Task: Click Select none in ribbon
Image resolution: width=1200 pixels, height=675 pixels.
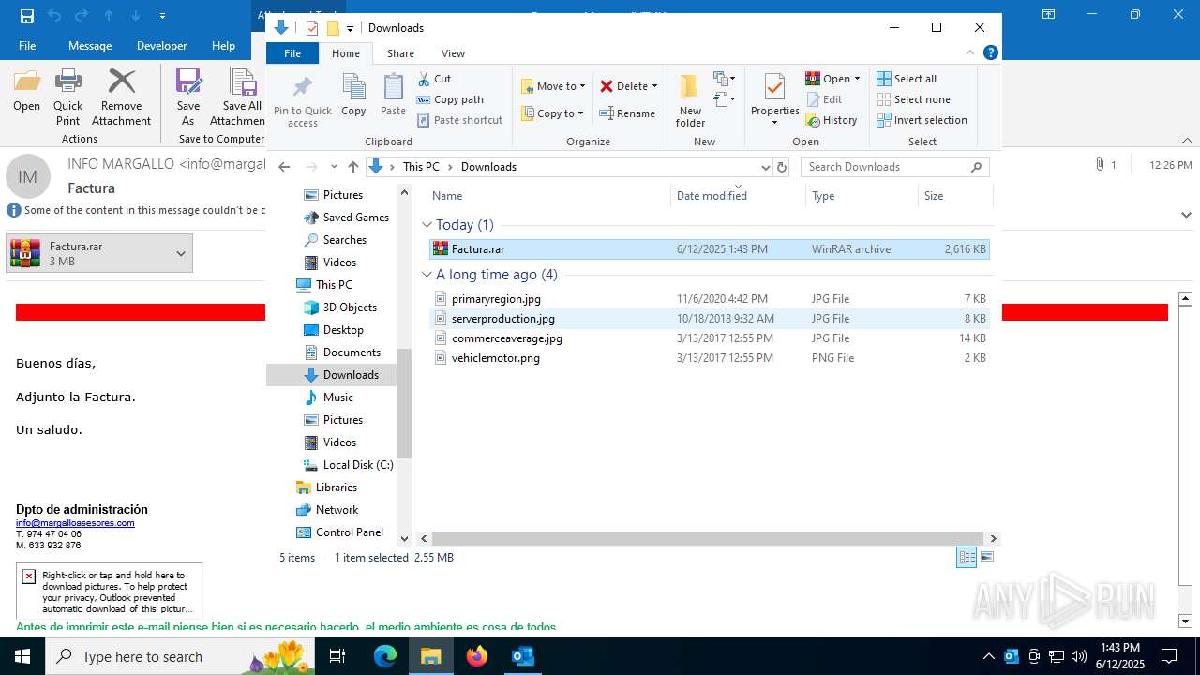Action: coord(913,99)
